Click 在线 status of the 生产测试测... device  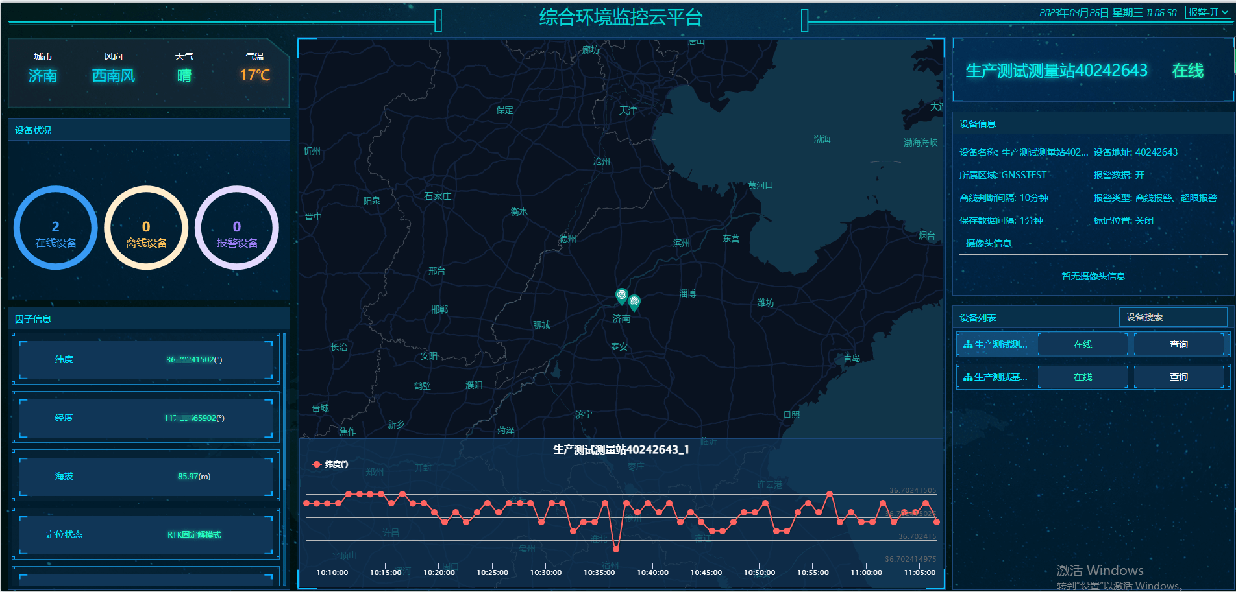click(1083, 344)
